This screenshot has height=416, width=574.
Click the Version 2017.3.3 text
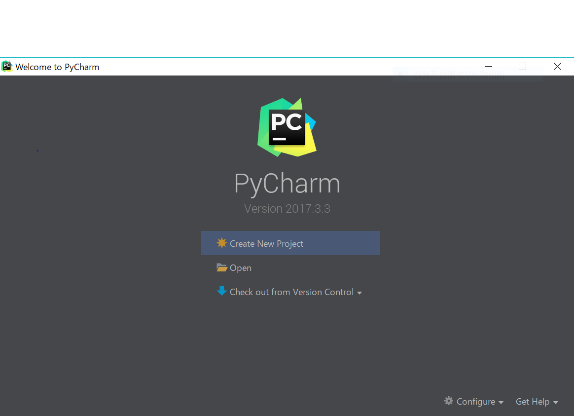(287, 209)
